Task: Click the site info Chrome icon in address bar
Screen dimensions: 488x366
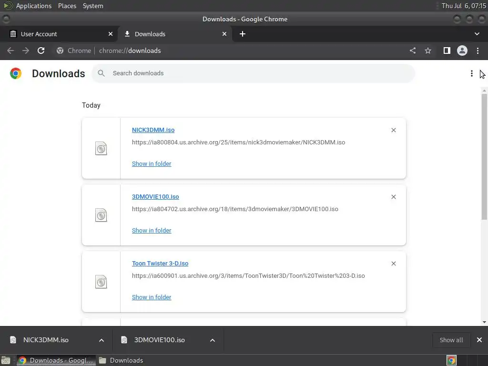Action: (60, 51)
